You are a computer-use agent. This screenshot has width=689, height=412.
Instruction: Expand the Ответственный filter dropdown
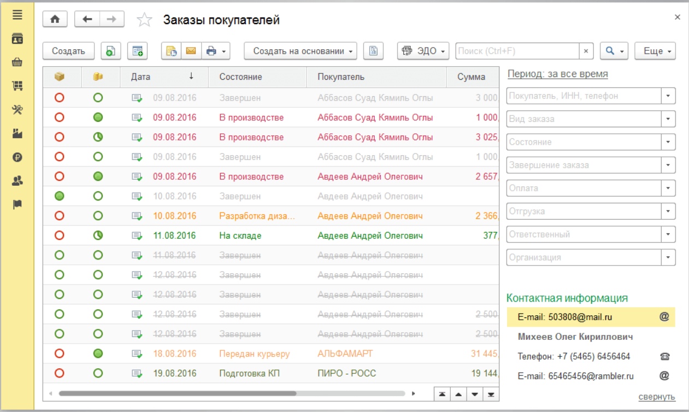tap(668, 234)
